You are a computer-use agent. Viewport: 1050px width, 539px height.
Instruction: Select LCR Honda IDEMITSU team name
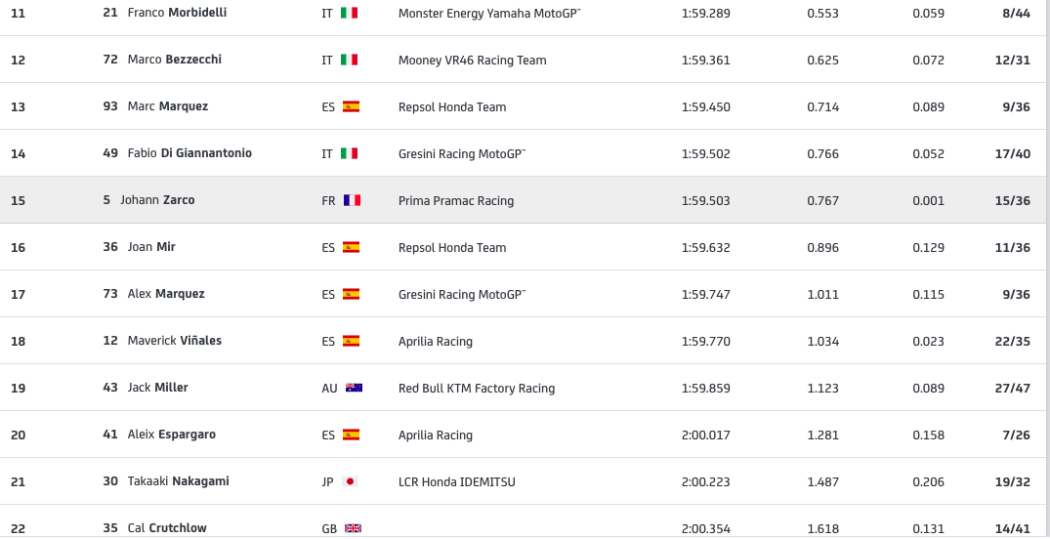[x=457, y=482]
